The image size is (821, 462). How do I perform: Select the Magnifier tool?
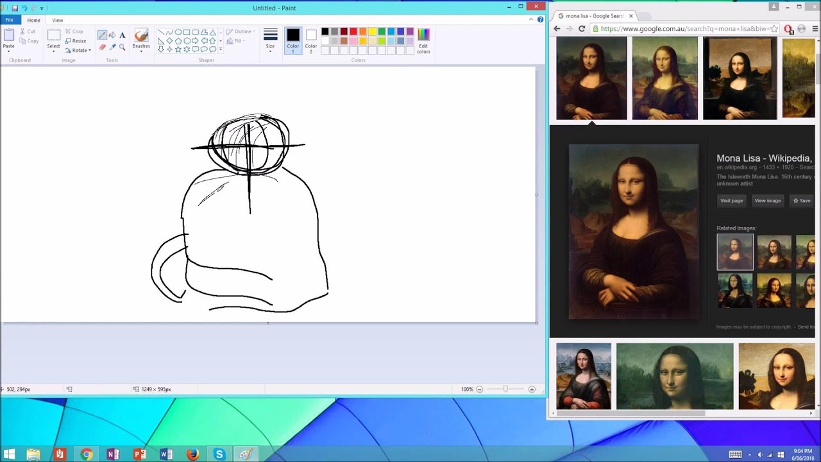click(122, 47)
